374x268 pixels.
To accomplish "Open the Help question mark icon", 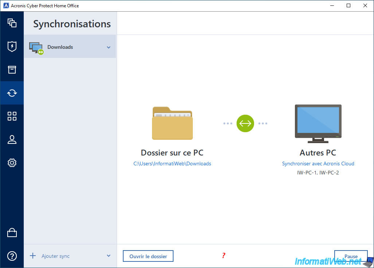I will (x=12, y=256).
